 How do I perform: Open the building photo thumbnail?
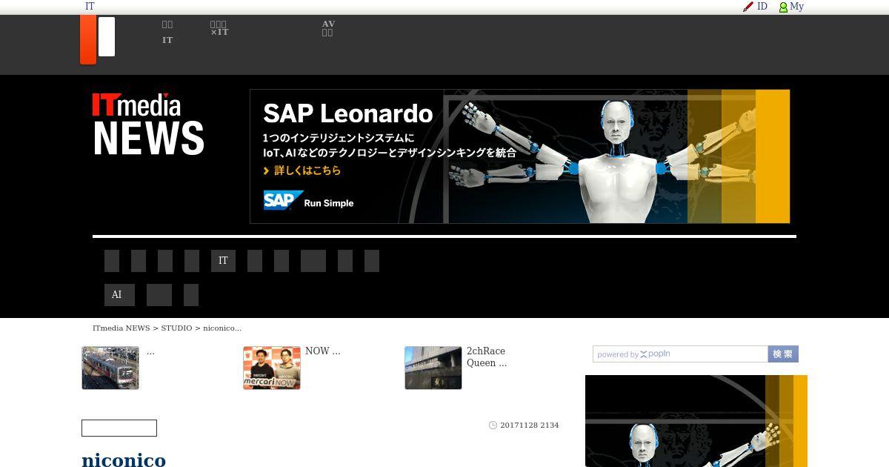pos(433,368)
